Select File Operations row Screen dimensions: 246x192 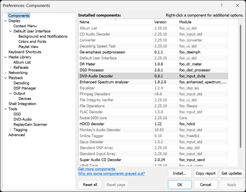tap(153, 106)
